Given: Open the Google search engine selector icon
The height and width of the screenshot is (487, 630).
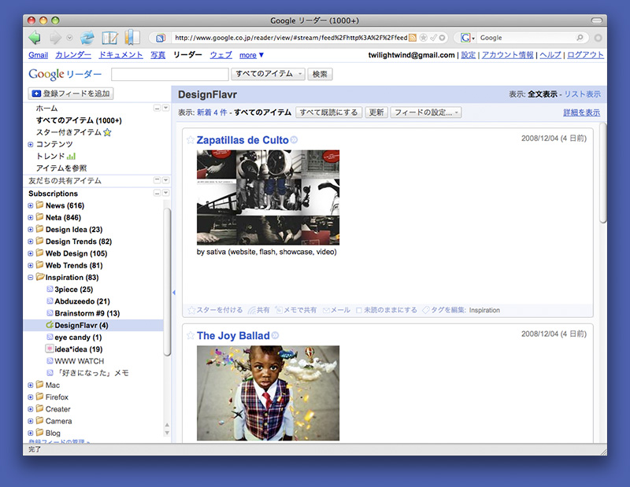Looking at the screenshot, I should coord(467,38).
